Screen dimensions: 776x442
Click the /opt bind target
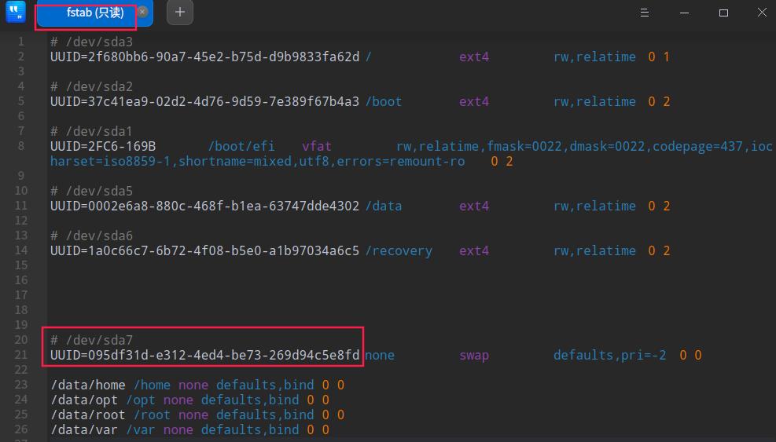click(141, 400)
